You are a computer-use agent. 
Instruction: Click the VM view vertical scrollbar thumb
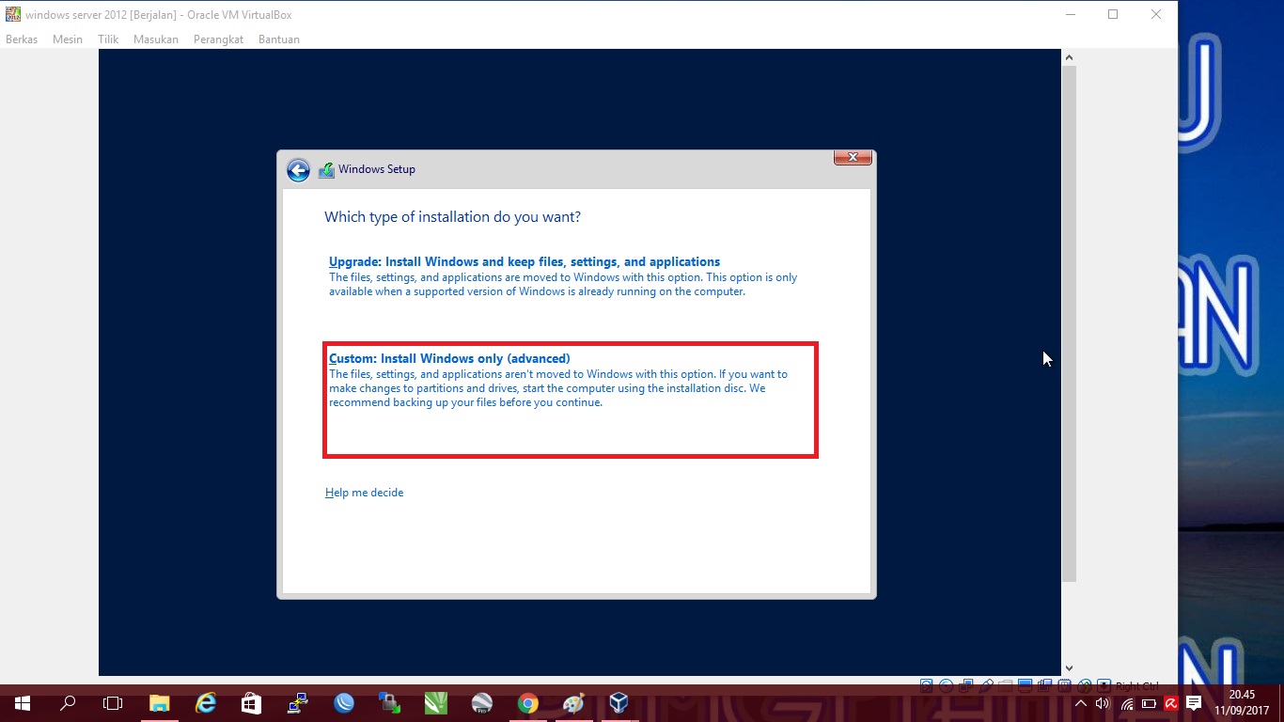1069,323
